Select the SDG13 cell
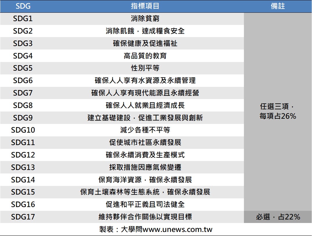Viewport: 312px width, 236px height. click(23, 167)
